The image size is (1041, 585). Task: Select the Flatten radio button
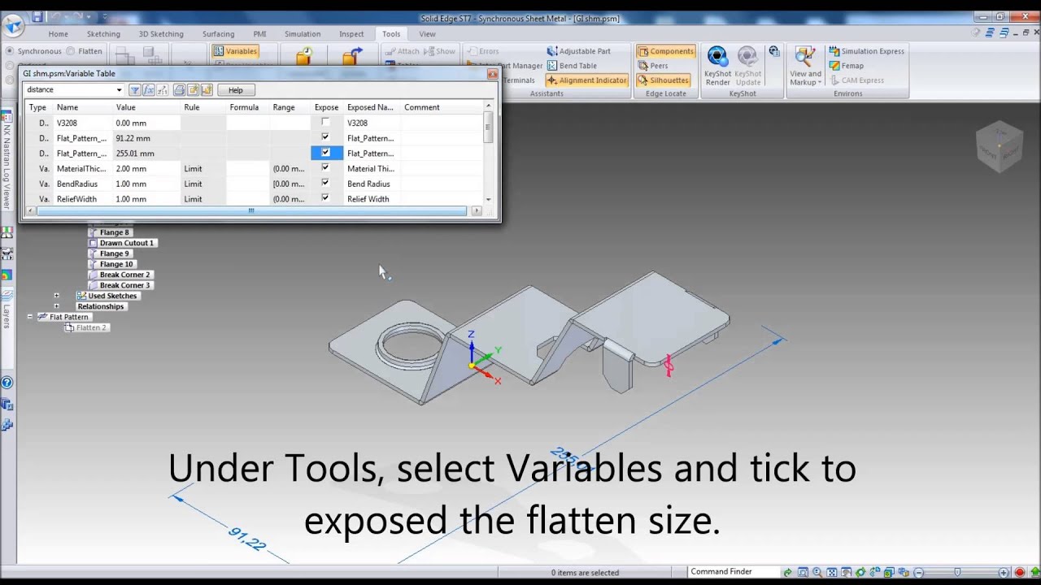(x=71, y=51)
